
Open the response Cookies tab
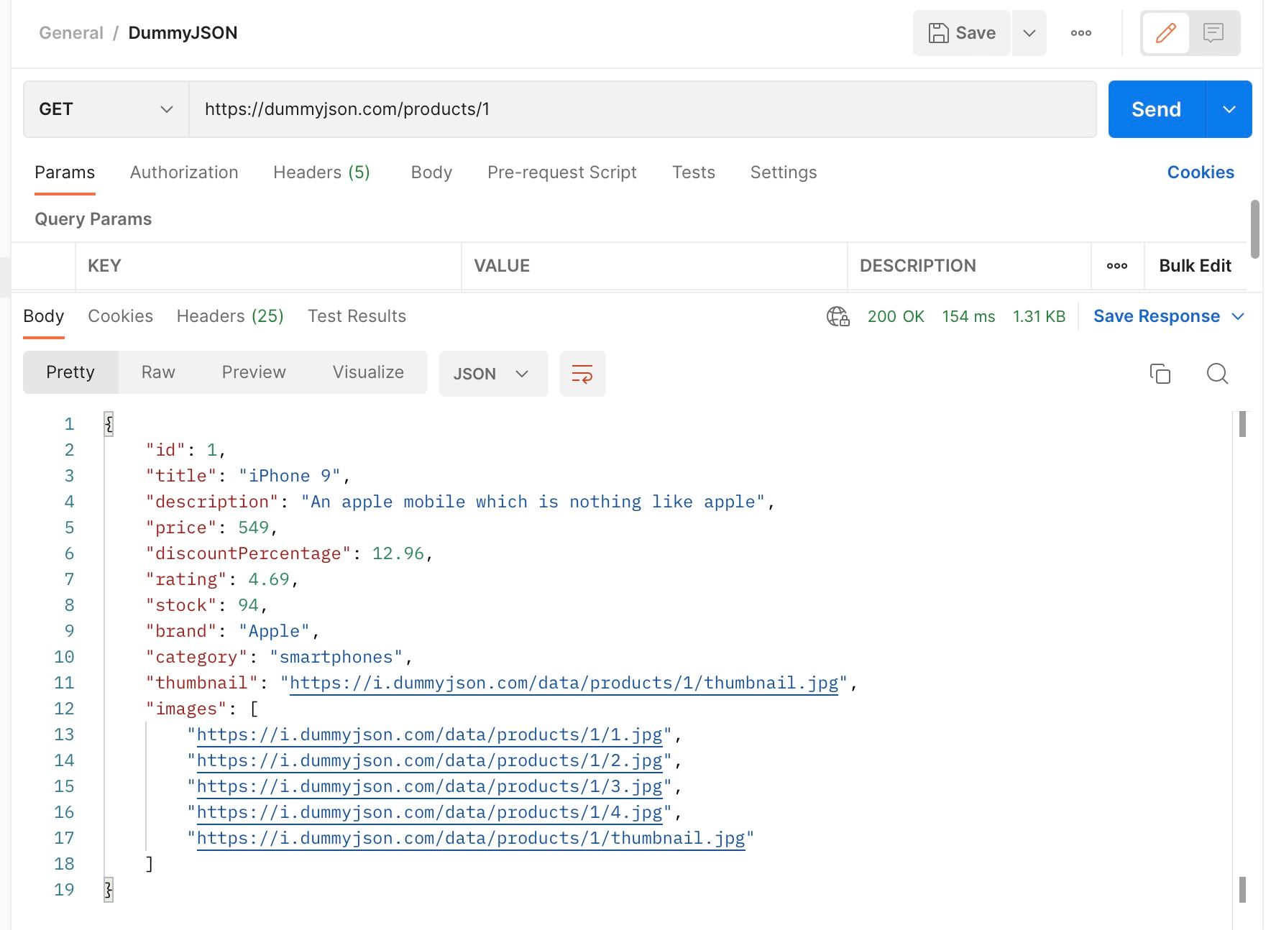click(x=121, y=316)
